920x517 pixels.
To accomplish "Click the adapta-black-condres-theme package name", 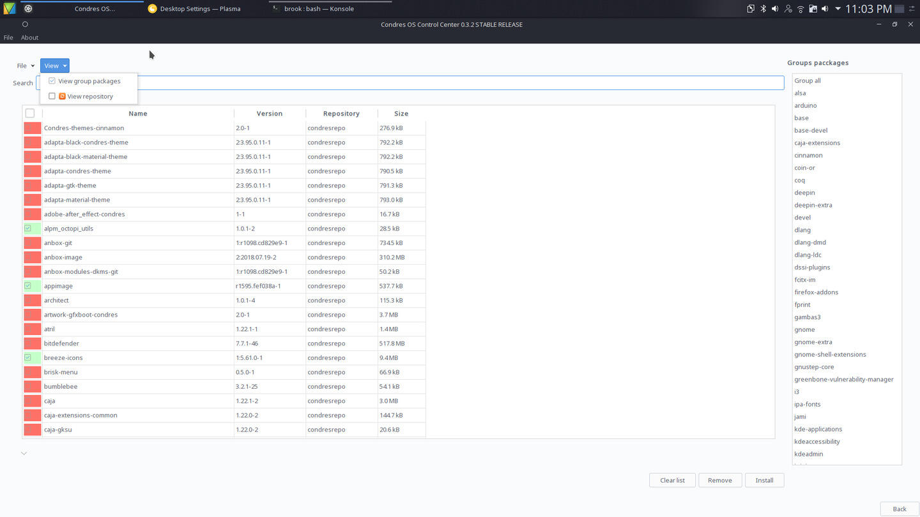I will [86, 142].
